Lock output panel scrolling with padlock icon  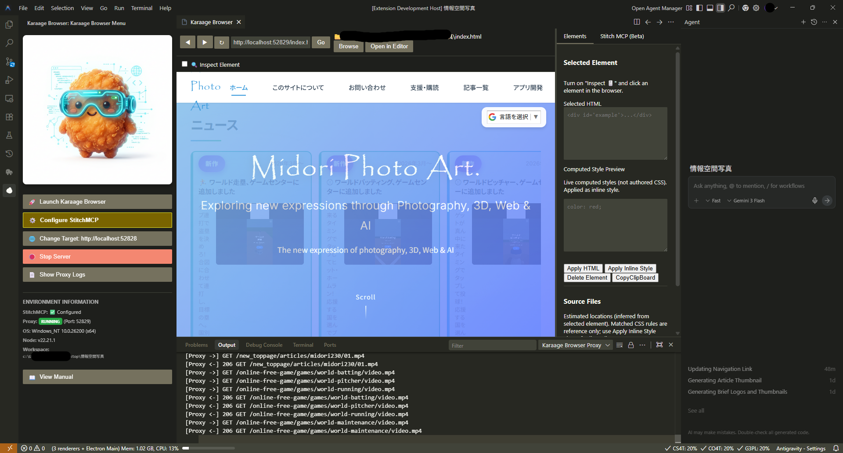coord(631,345)
